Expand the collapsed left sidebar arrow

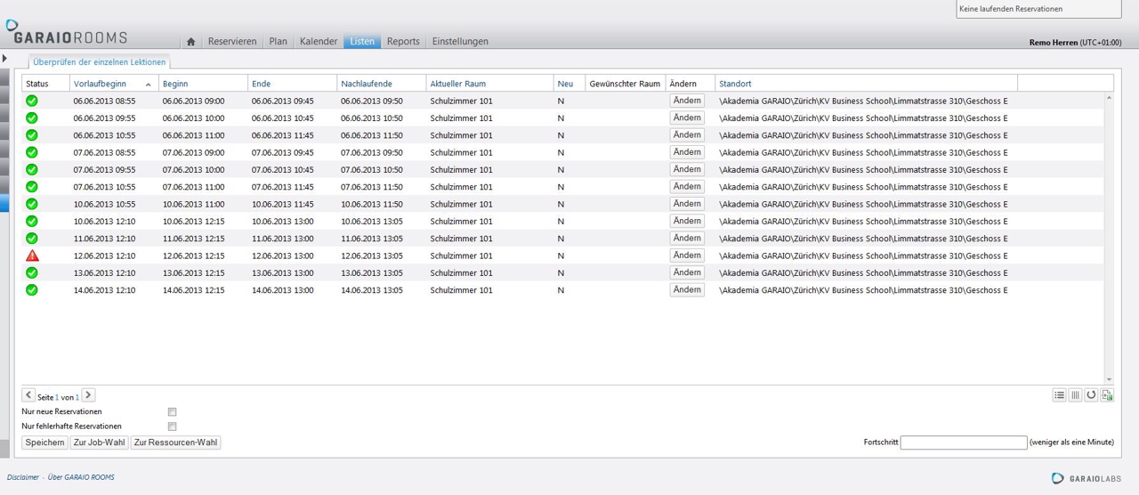click(4, 59)
